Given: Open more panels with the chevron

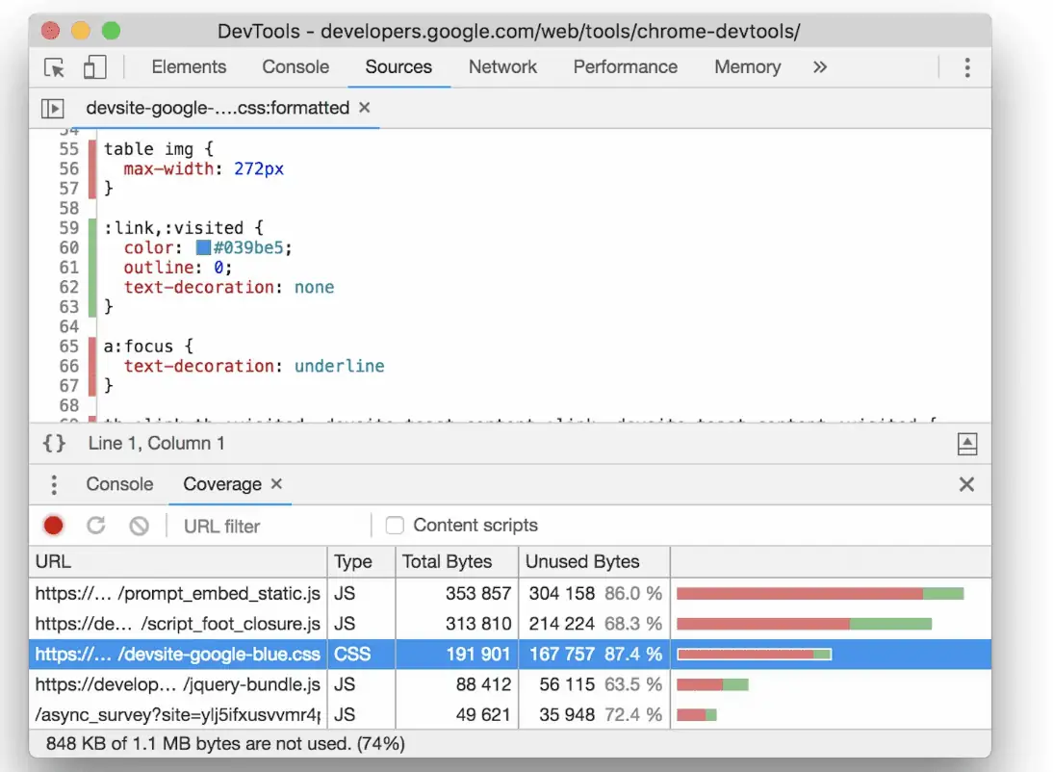Looking at the screenshot, I should pyautogui.click(x=819, y=67).
